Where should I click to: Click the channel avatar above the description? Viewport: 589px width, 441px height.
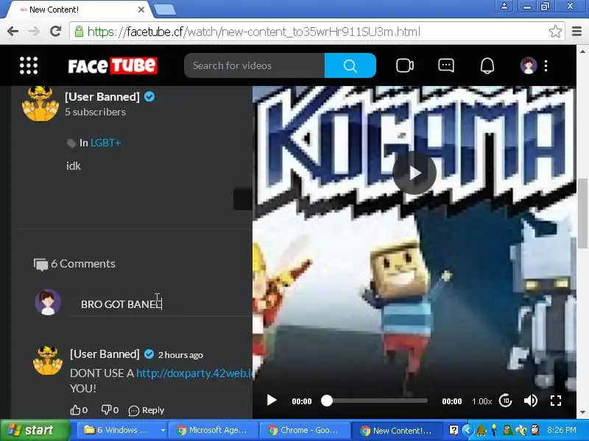point(40,104)
